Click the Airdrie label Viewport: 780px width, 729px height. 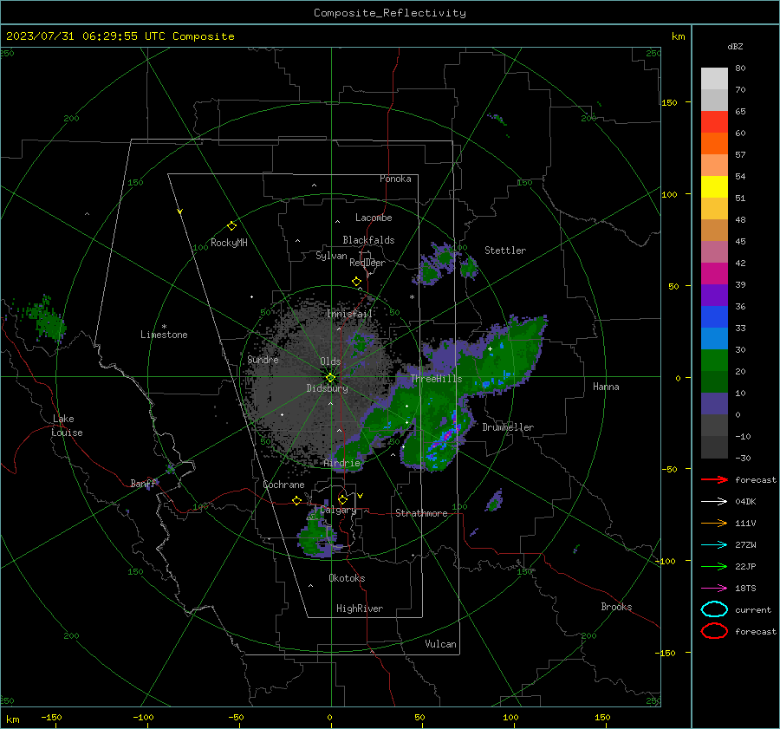click(x=341, y=463)
